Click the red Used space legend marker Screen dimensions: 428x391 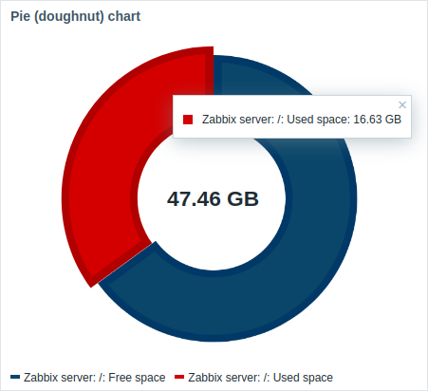click(179, 377)
